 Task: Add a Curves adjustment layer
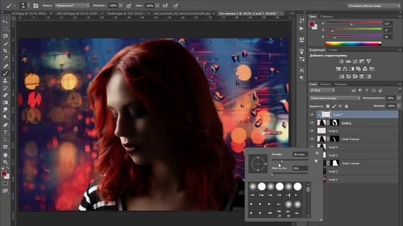click(355, 62)
